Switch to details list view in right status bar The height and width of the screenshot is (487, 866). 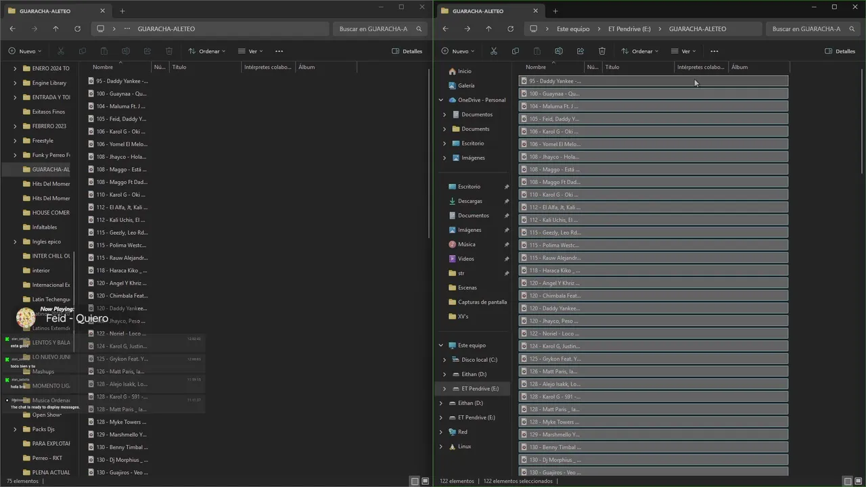(848, 481)
